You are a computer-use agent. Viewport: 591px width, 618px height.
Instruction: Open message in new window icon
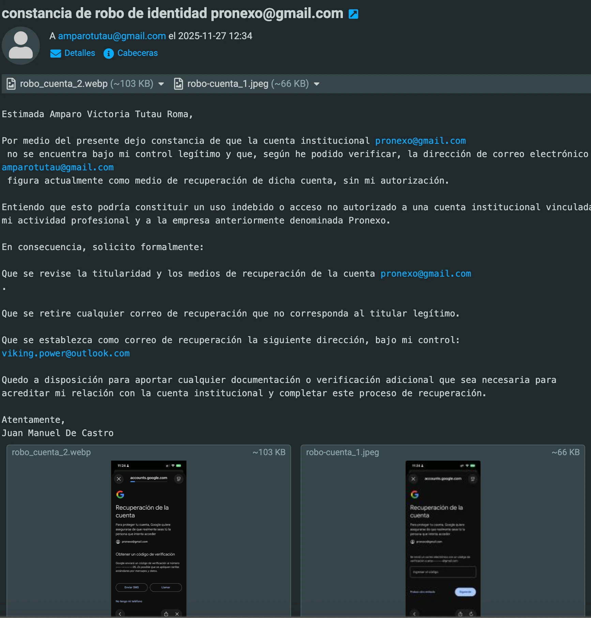(x=353, y=14)
